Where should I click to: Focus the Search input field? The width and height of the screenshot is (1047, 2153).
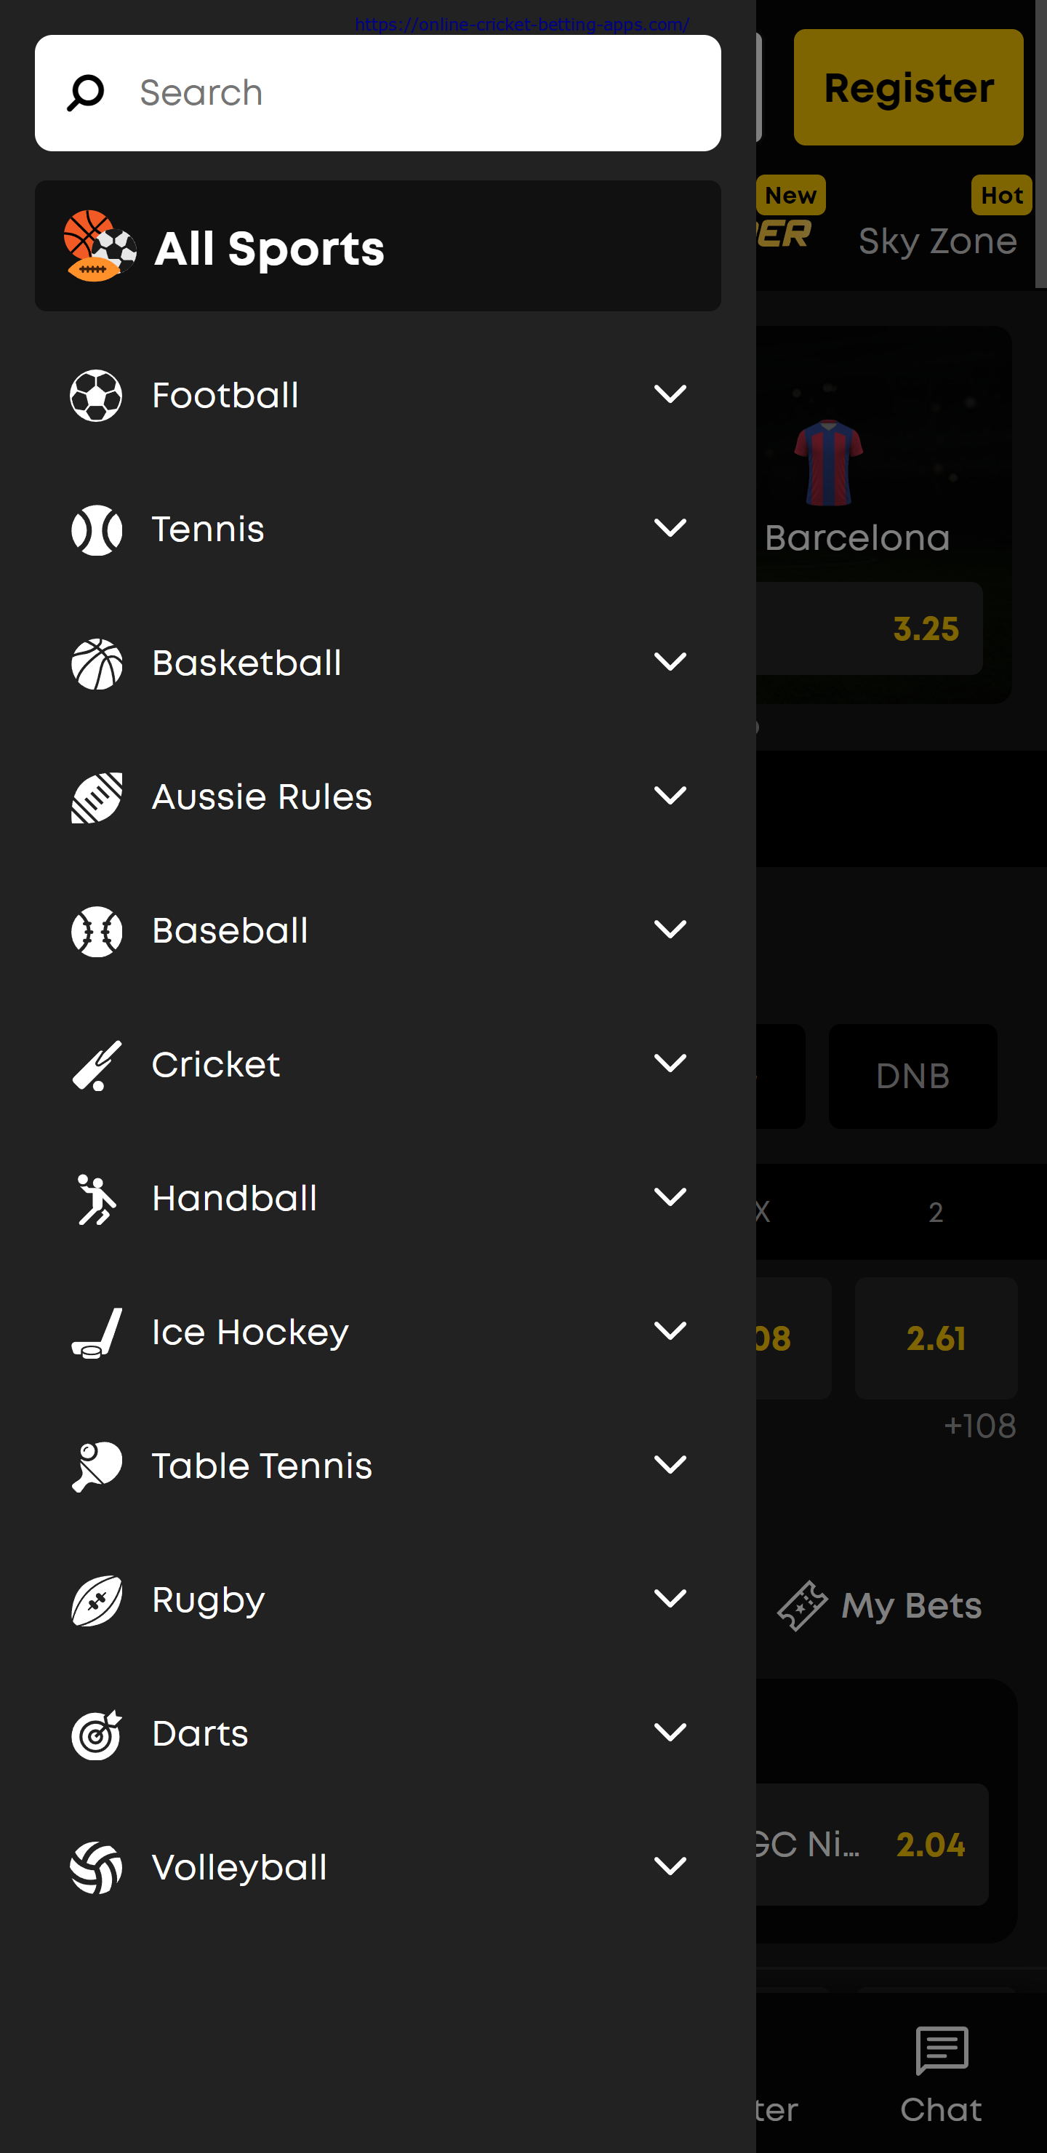point(418,93)
